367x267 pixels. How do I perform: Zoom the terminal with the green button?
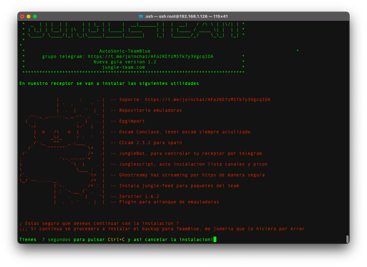point(35,16)
